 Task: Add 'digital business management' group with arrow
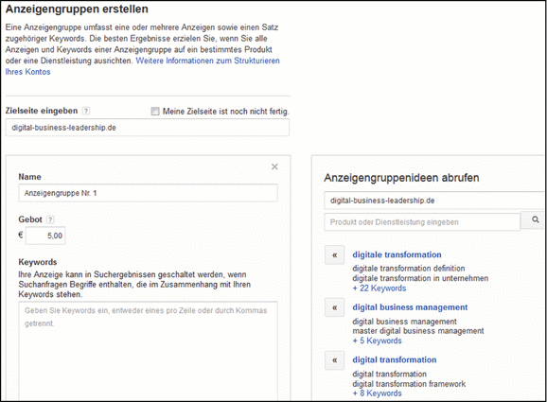[335, 307]
